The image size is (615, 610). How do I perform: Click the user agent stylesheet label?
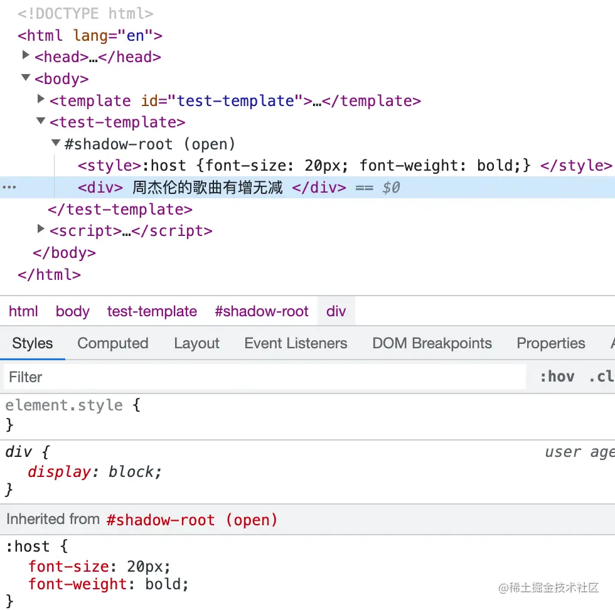coord(580,452)
